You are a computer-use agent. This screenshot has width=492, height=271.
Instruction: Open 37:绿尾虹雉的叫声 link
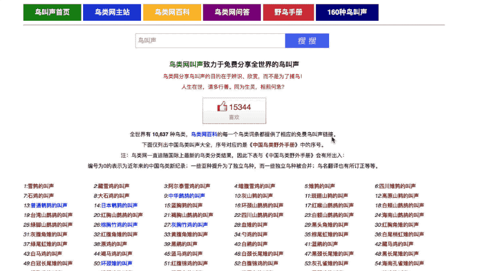[45, 244]
